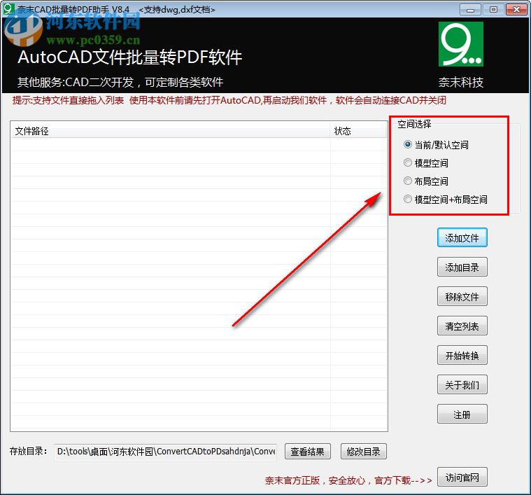The image size is (531, 495).
Task: Click the red 提示 hint text
Action: point(229,100)
